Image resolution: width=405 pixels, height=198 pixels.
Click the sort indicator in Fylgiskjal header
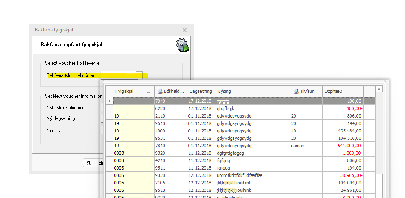point(148,91)
